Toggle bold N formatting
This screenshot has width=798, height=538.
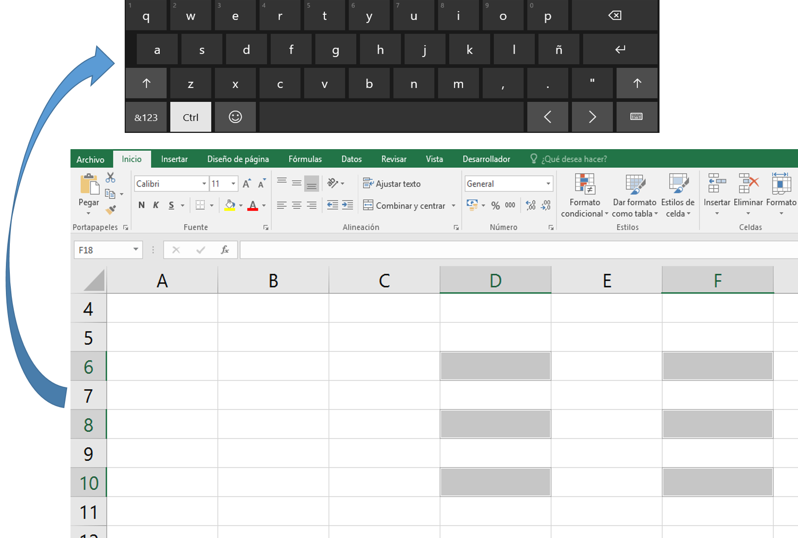[x=141, y=205]
